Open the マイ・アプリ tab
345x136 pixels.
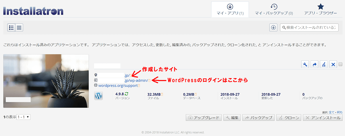(x=230, y=10)
